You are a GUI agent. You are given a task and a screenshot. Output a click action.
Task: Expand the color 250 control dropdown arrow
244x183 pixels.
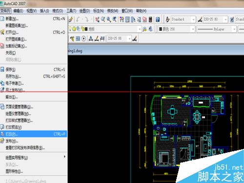[193, 29]
